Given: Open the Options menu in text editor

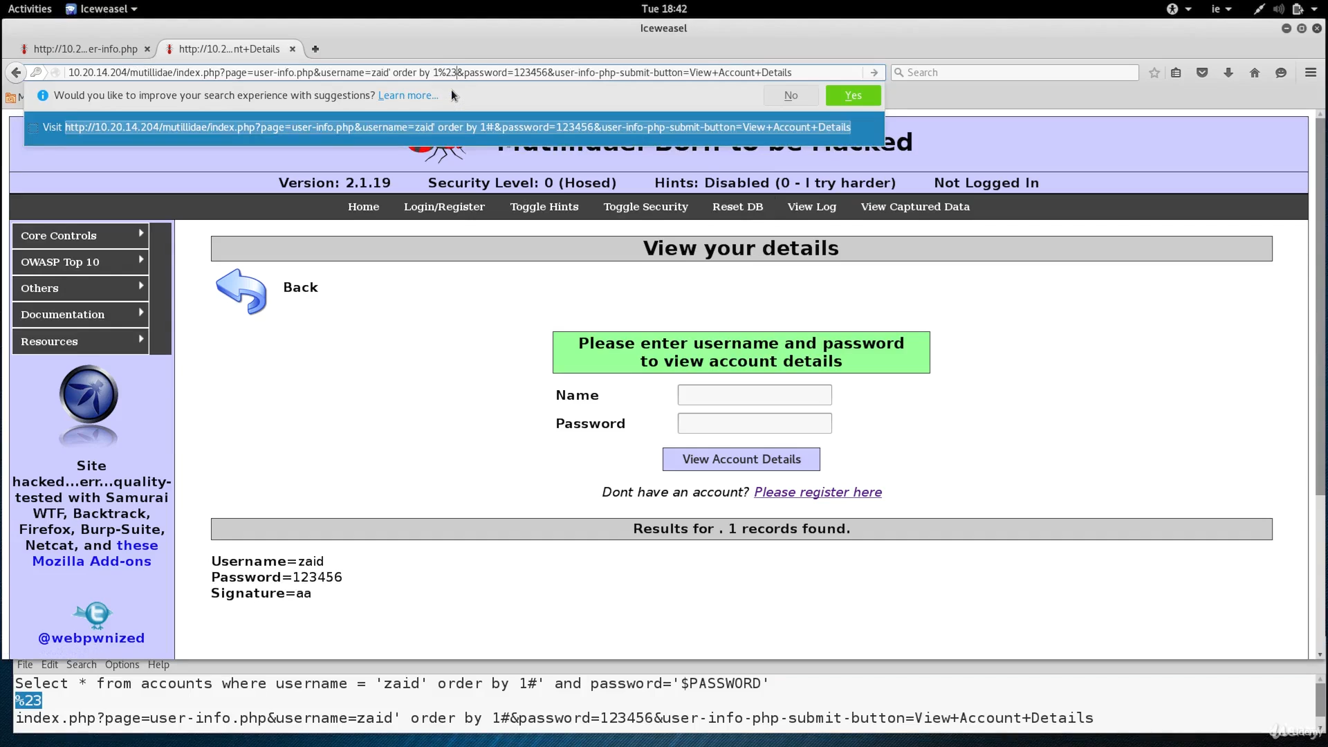Looking at the screenshot, I should (x=122, y=665).
